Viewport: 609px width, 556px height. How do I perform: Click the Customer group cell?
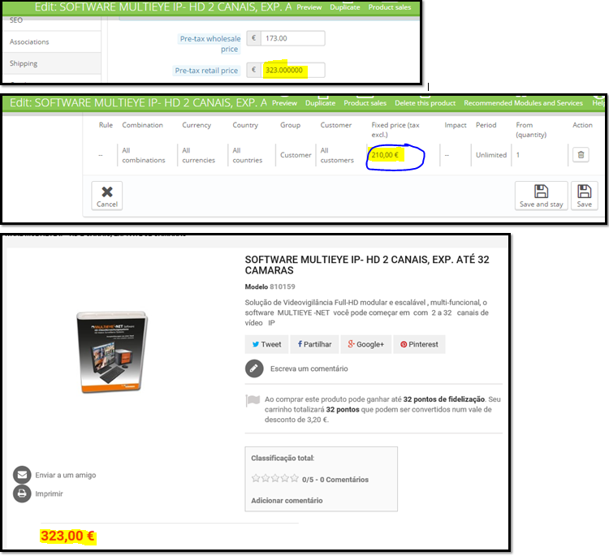click(x=296, y=155)
